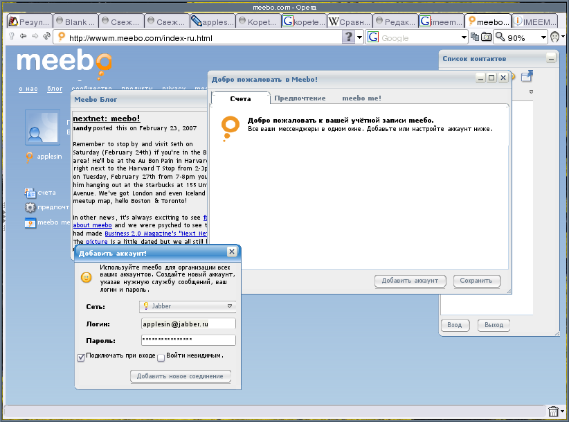Open preferences via the gear icon
Screen dimensions: 569x422
click(x=30, y=207)
